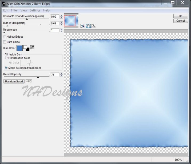Click the Contract/Expand Selection value field

pos(55,17)
